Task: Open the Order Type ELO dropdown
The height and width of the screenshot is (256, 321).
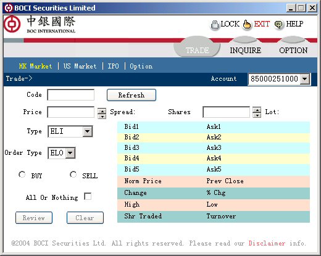Action: pos(70,153)
